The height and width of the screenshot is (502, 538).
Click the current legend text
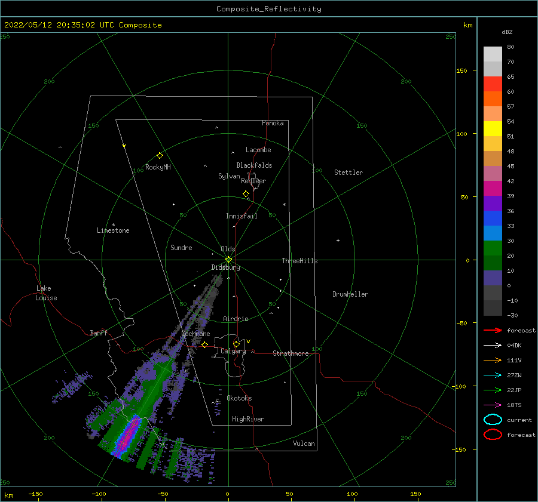point(519,420)
